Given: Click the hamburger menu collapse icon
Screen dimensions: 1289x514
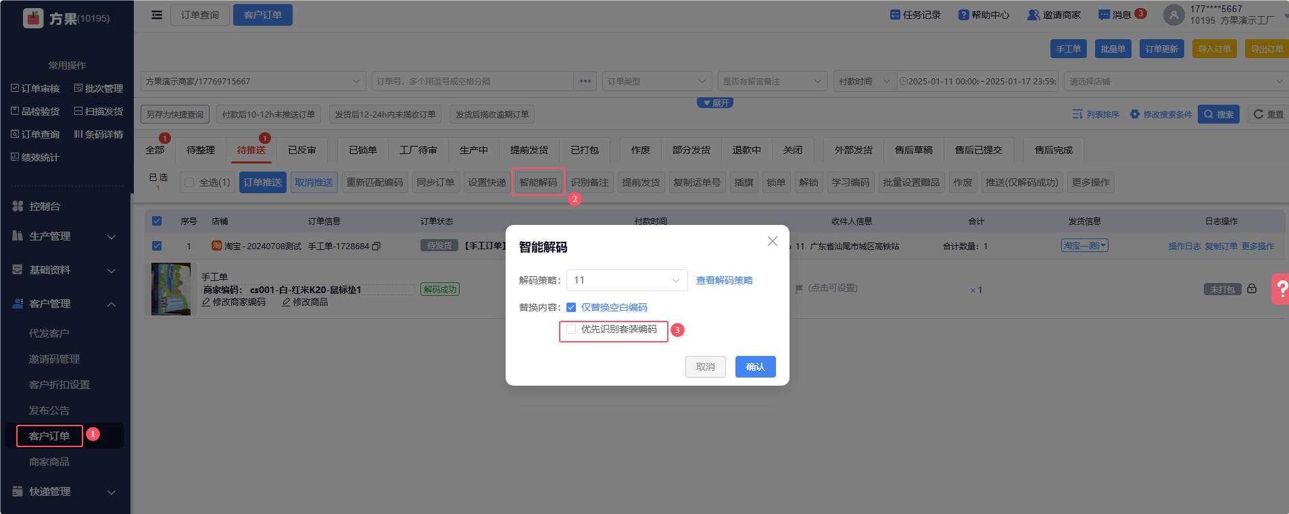Looking at the screenshot, I should pyautogui.click(x=157, y=15).
